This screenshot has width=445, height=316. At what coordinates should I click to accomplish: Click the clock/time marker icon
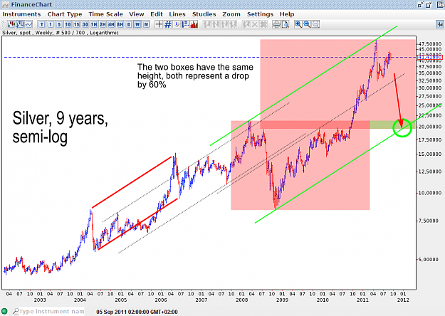point(177,25)
